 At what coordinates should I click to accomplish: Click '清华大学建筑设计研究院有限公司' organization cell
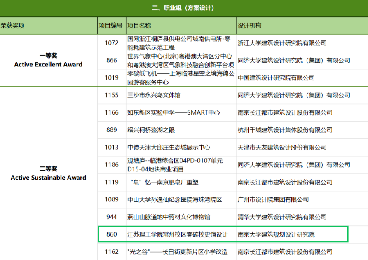(282, 217)
